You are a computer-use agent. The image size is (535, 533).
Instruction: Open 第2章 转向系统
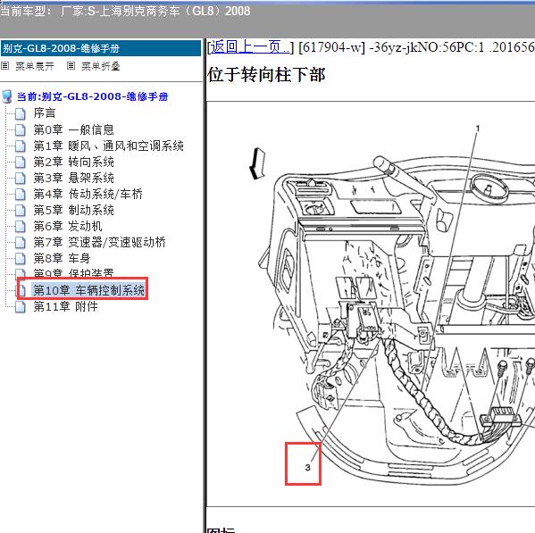[x=74, y=162]
